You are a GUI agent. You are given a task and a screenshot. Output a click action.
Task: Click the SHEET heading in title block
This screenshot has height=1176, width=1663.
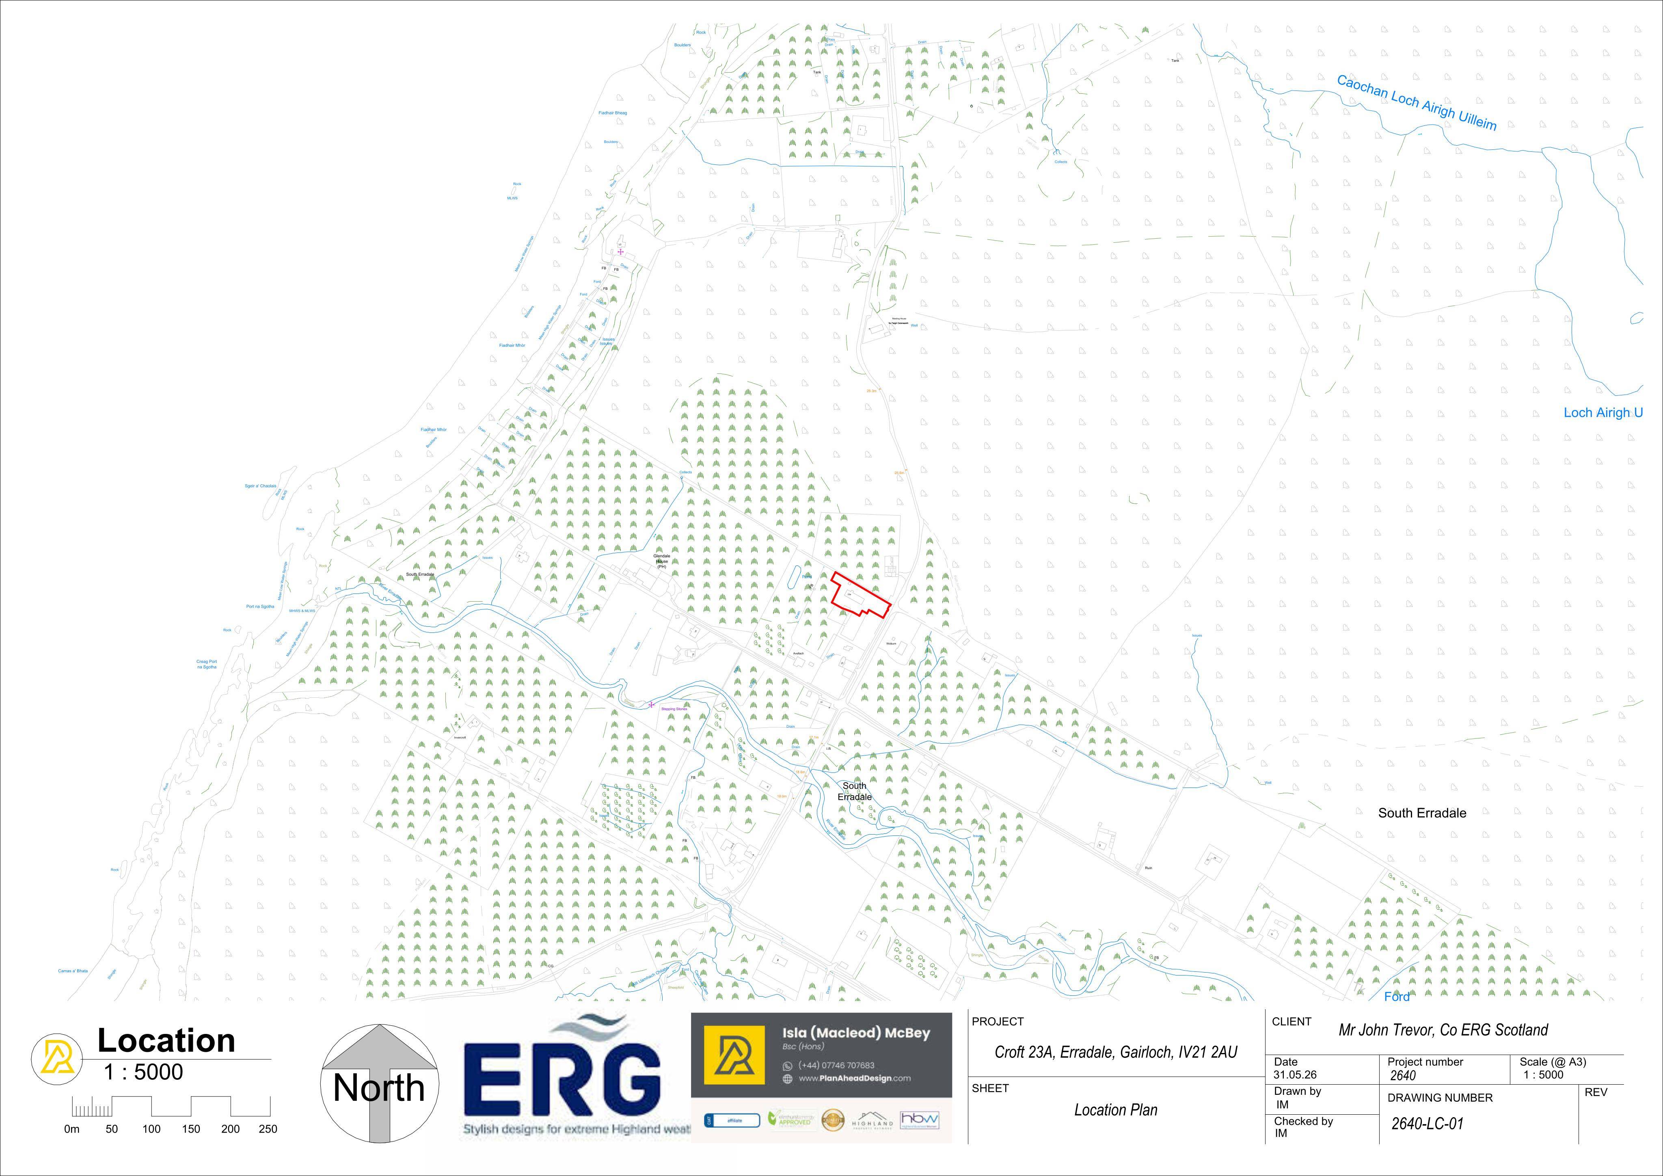click(990, 1088)
